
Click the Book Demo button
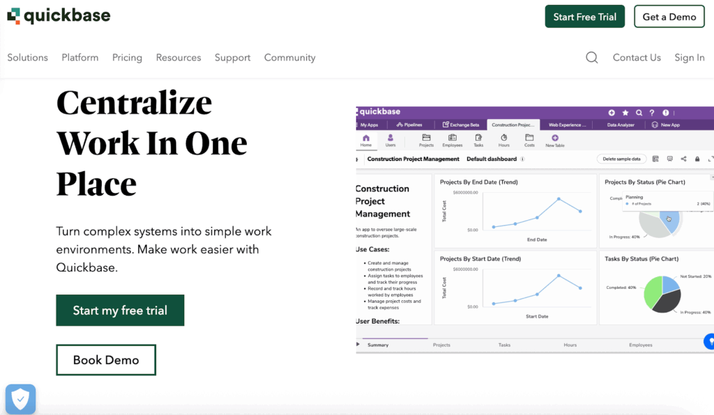coord(106,360)
